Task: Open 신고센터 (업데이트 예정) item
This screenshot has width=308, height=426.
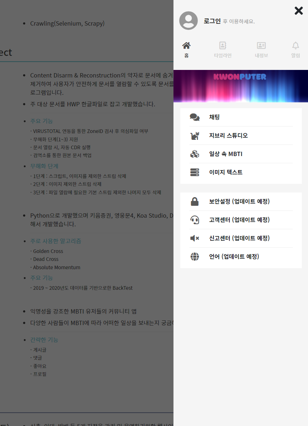Action: 241,238
